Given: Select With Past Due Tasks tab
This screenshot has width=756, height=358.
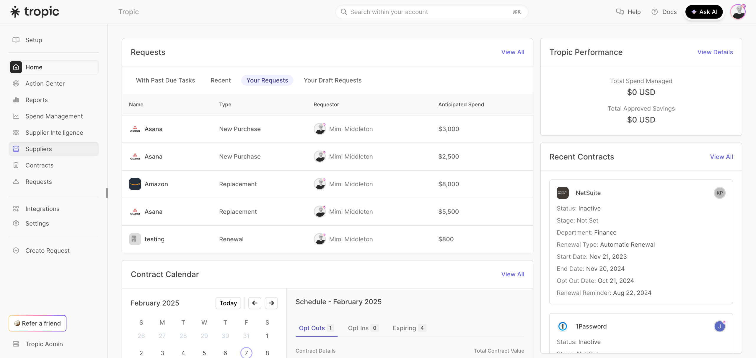Looking at the screenshot, I should (x=165, y=80).
